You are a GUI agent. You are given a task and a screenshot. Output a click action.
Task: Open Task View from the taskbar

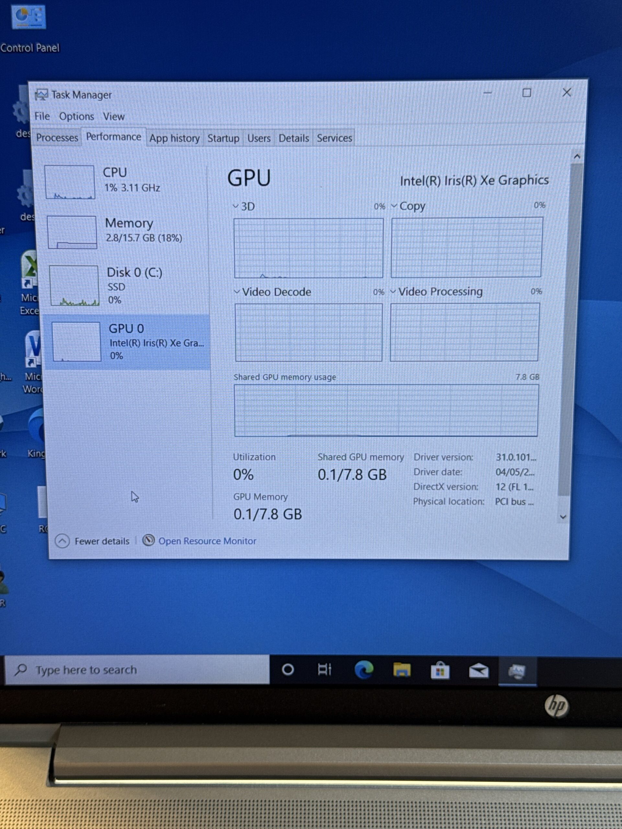[324, 669]
